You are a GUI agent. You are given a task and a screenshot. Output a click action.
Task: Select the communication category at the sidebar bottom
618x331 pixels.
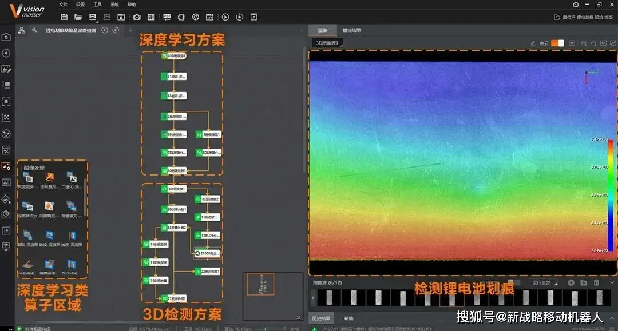[6, 246]
